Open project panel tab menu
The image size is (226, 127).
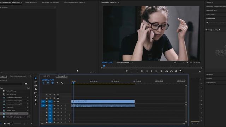(x=6, y=76)
